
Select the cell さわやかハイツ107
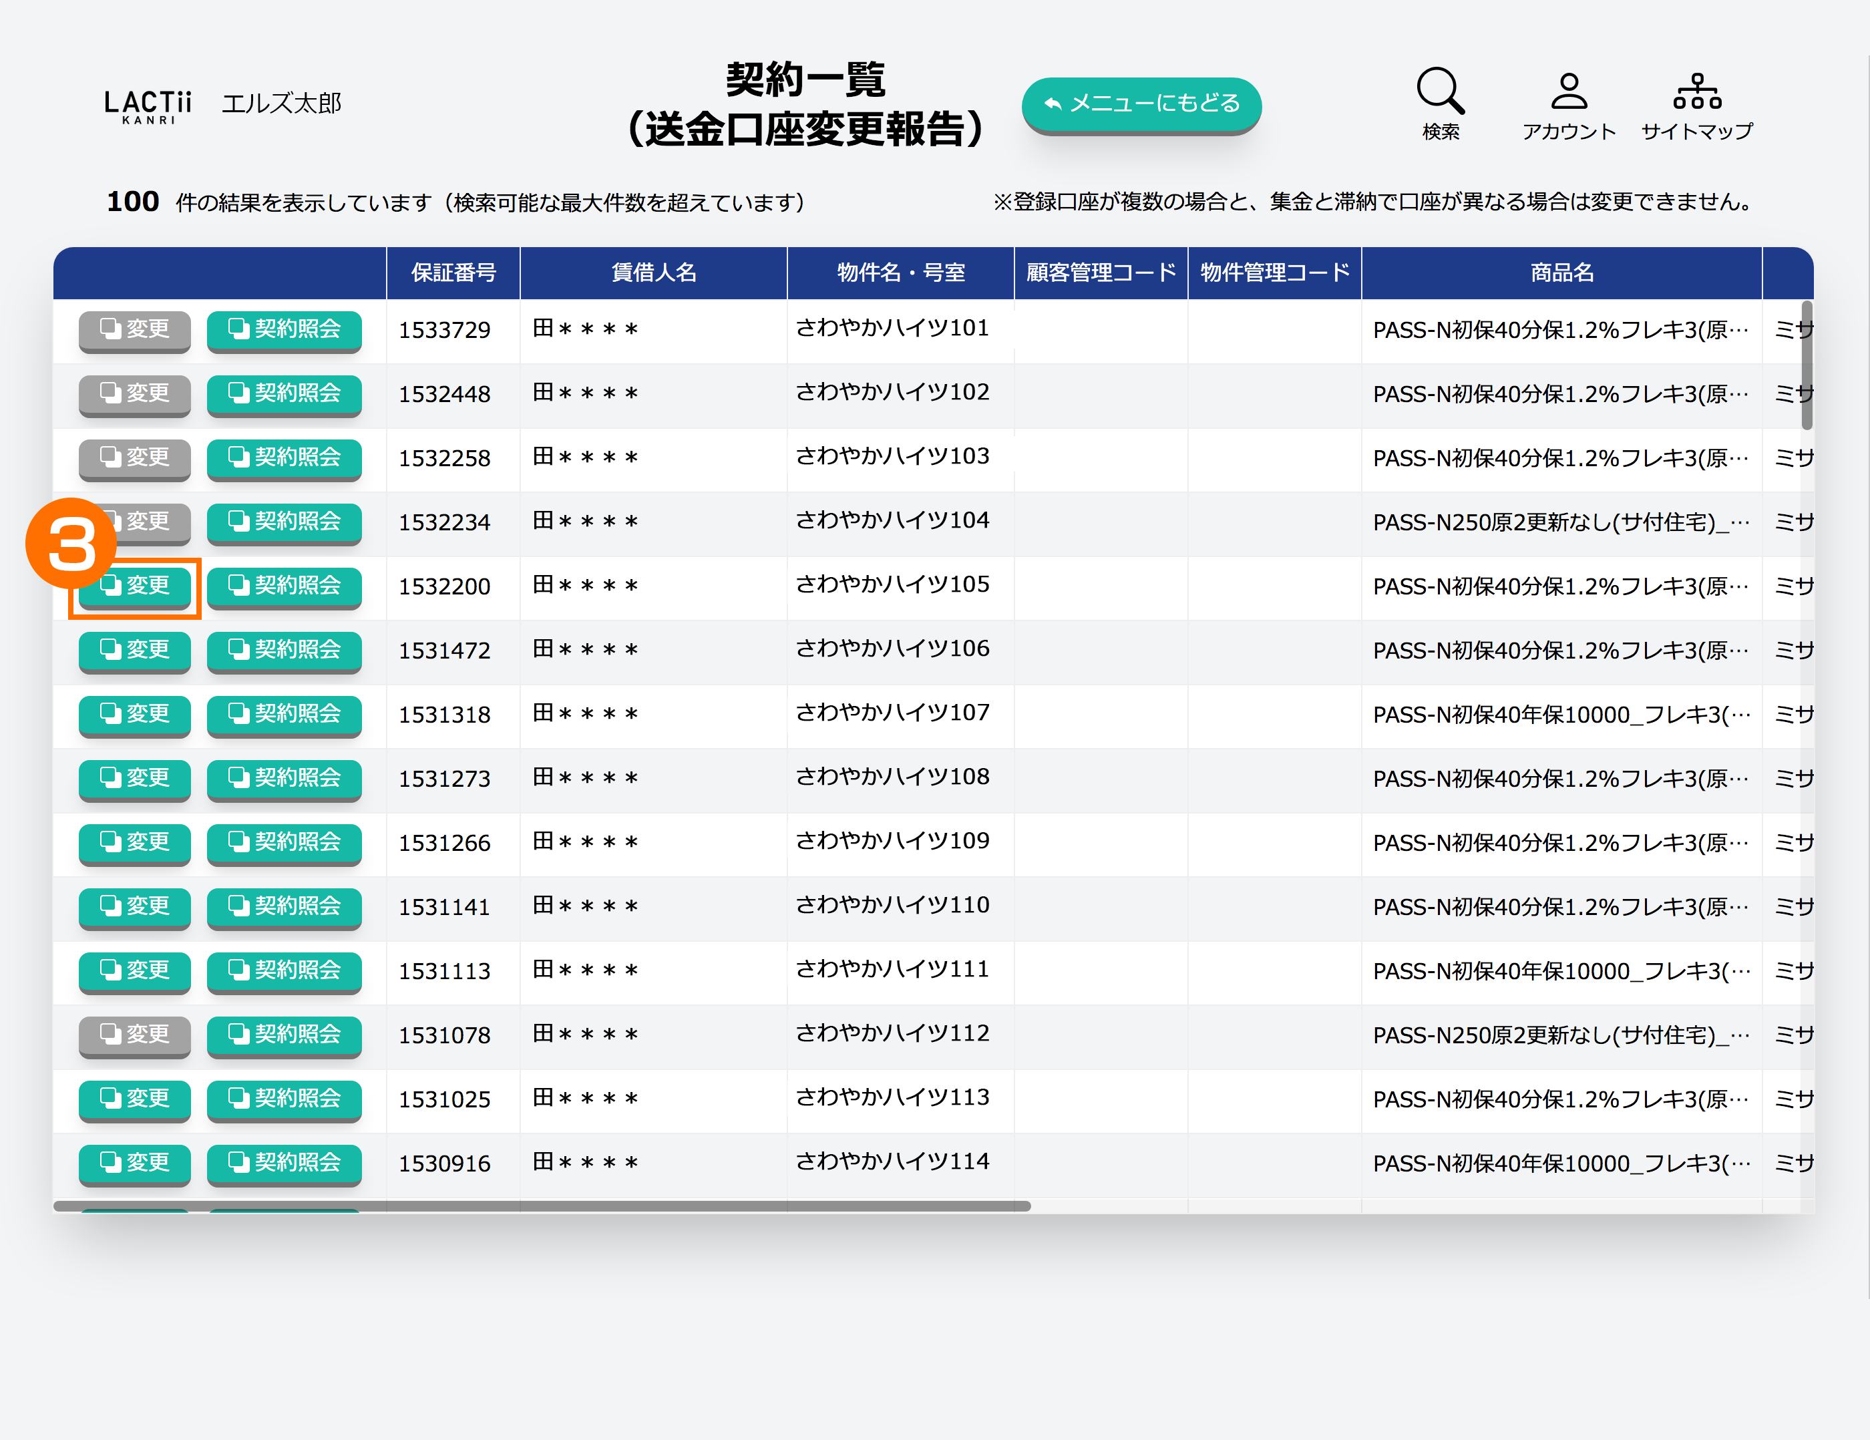892,713
